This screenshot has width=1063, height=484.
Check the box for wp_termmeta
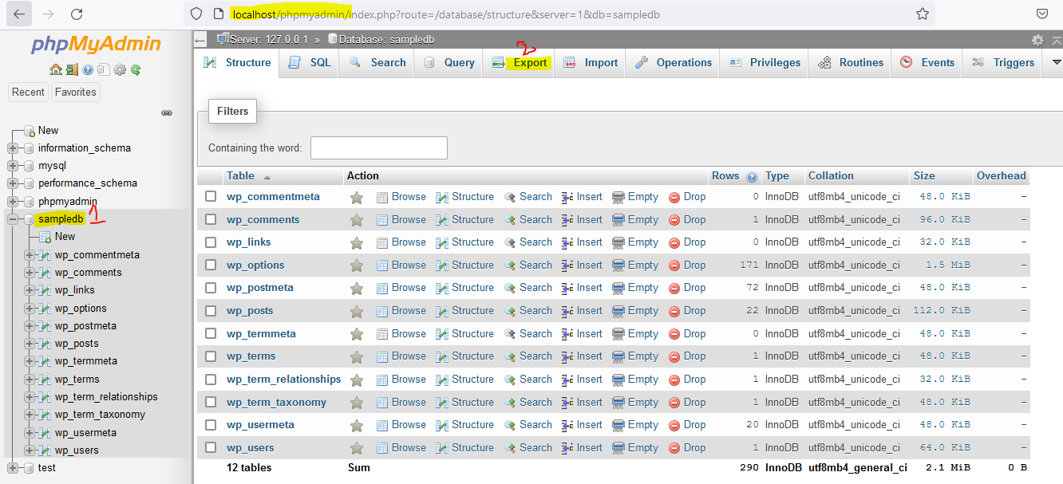[211, 333]
